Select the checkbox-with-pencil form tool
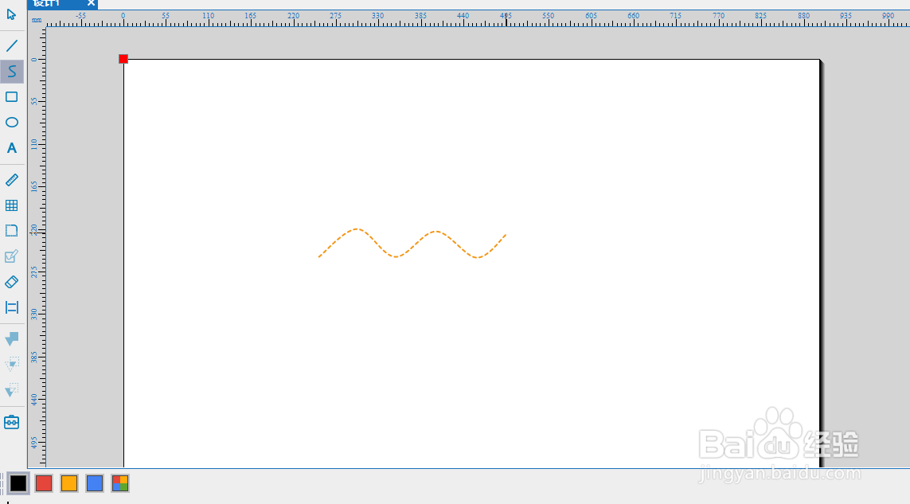This screenshot has height=504, width=910. pyautogui.click(x=12, y=256)
